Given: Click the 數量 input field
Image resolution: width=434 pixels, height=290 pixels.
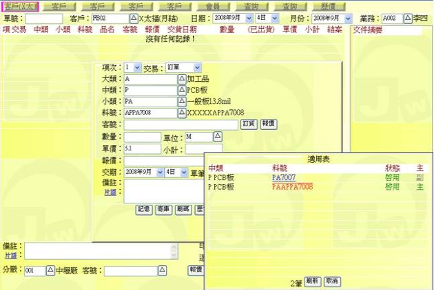Looking at the screenshot, I should click(x=142, y=137).
